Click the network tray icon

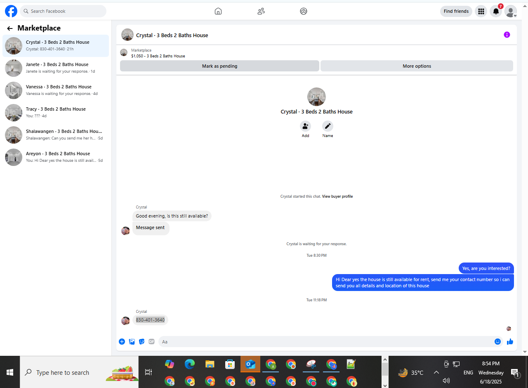click(456, 364)
